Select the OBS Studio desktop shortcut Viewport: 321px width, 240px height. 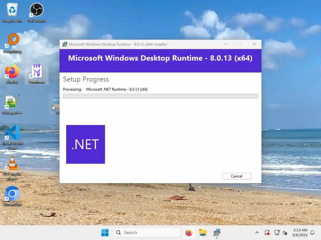[36, 12]
